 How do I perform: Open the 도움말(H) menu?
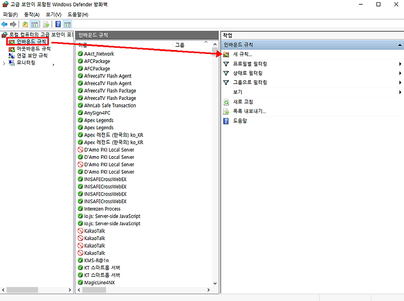click(78, 15)
